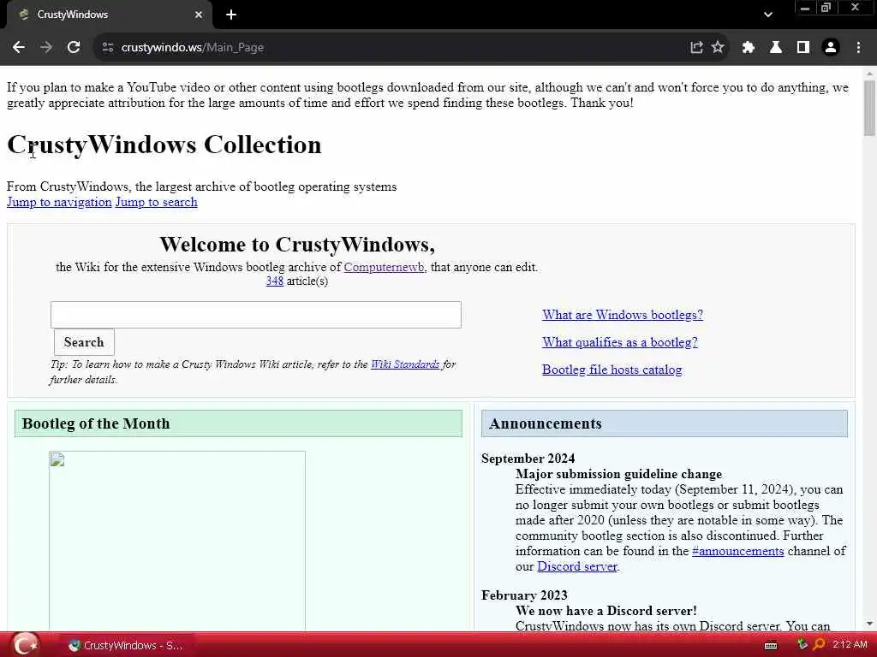The width and height of the screenshot is (877, 657).
Task: View site information icon in address bar
Action: coord(108,48)
